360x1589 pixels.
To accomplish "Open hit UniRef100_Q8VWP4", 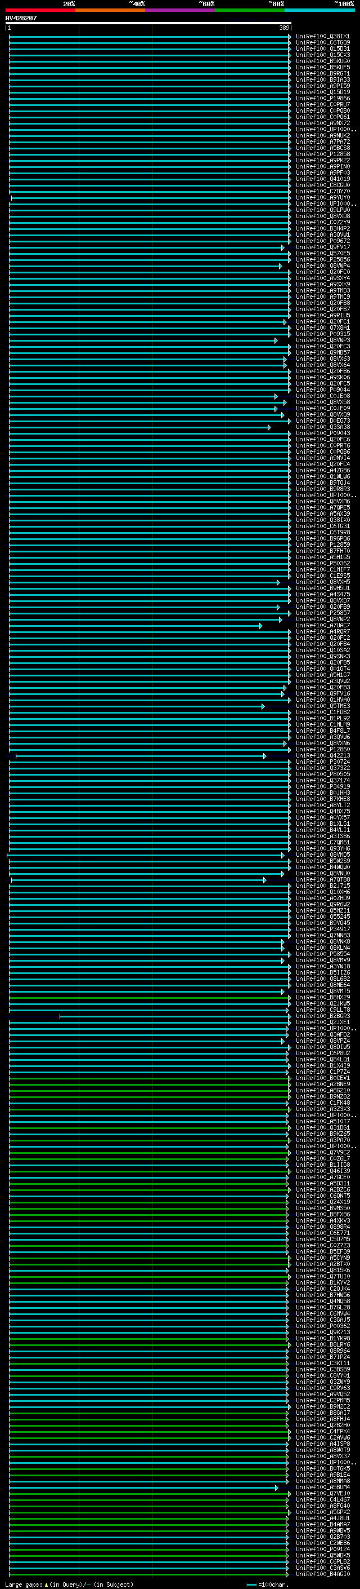I will click(x=322, y=266).
